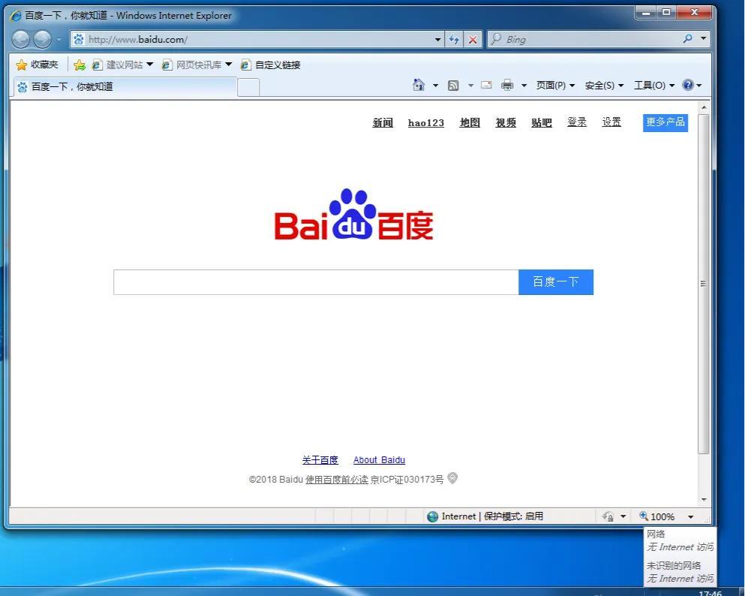Click the scroll up arrow of the page scrollbar

[x=704, y=107]
